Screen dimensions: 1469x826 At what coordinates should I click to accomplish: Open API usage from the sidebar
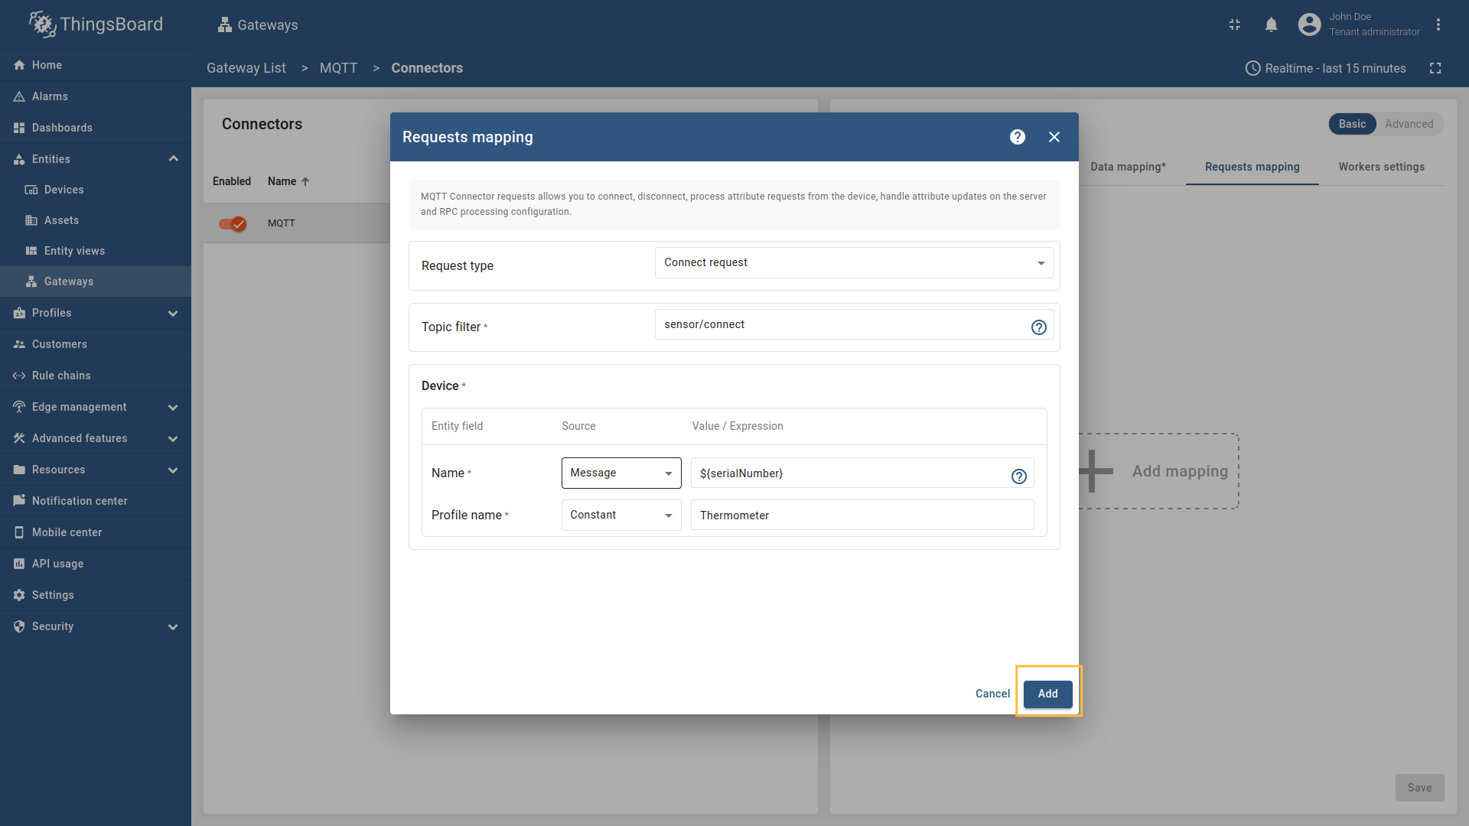[x=57, y=564]
